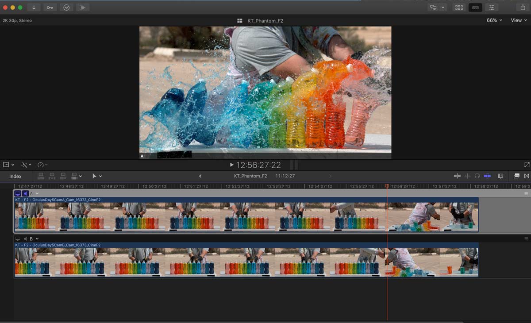Open the Select arrow tool pop-up menu
This screenshot has width=531, height=323.
(x=97, y=176)
